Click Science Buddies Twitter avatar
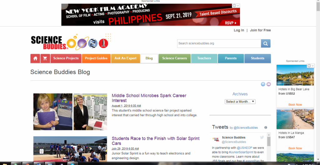 (x=216, y=139)
